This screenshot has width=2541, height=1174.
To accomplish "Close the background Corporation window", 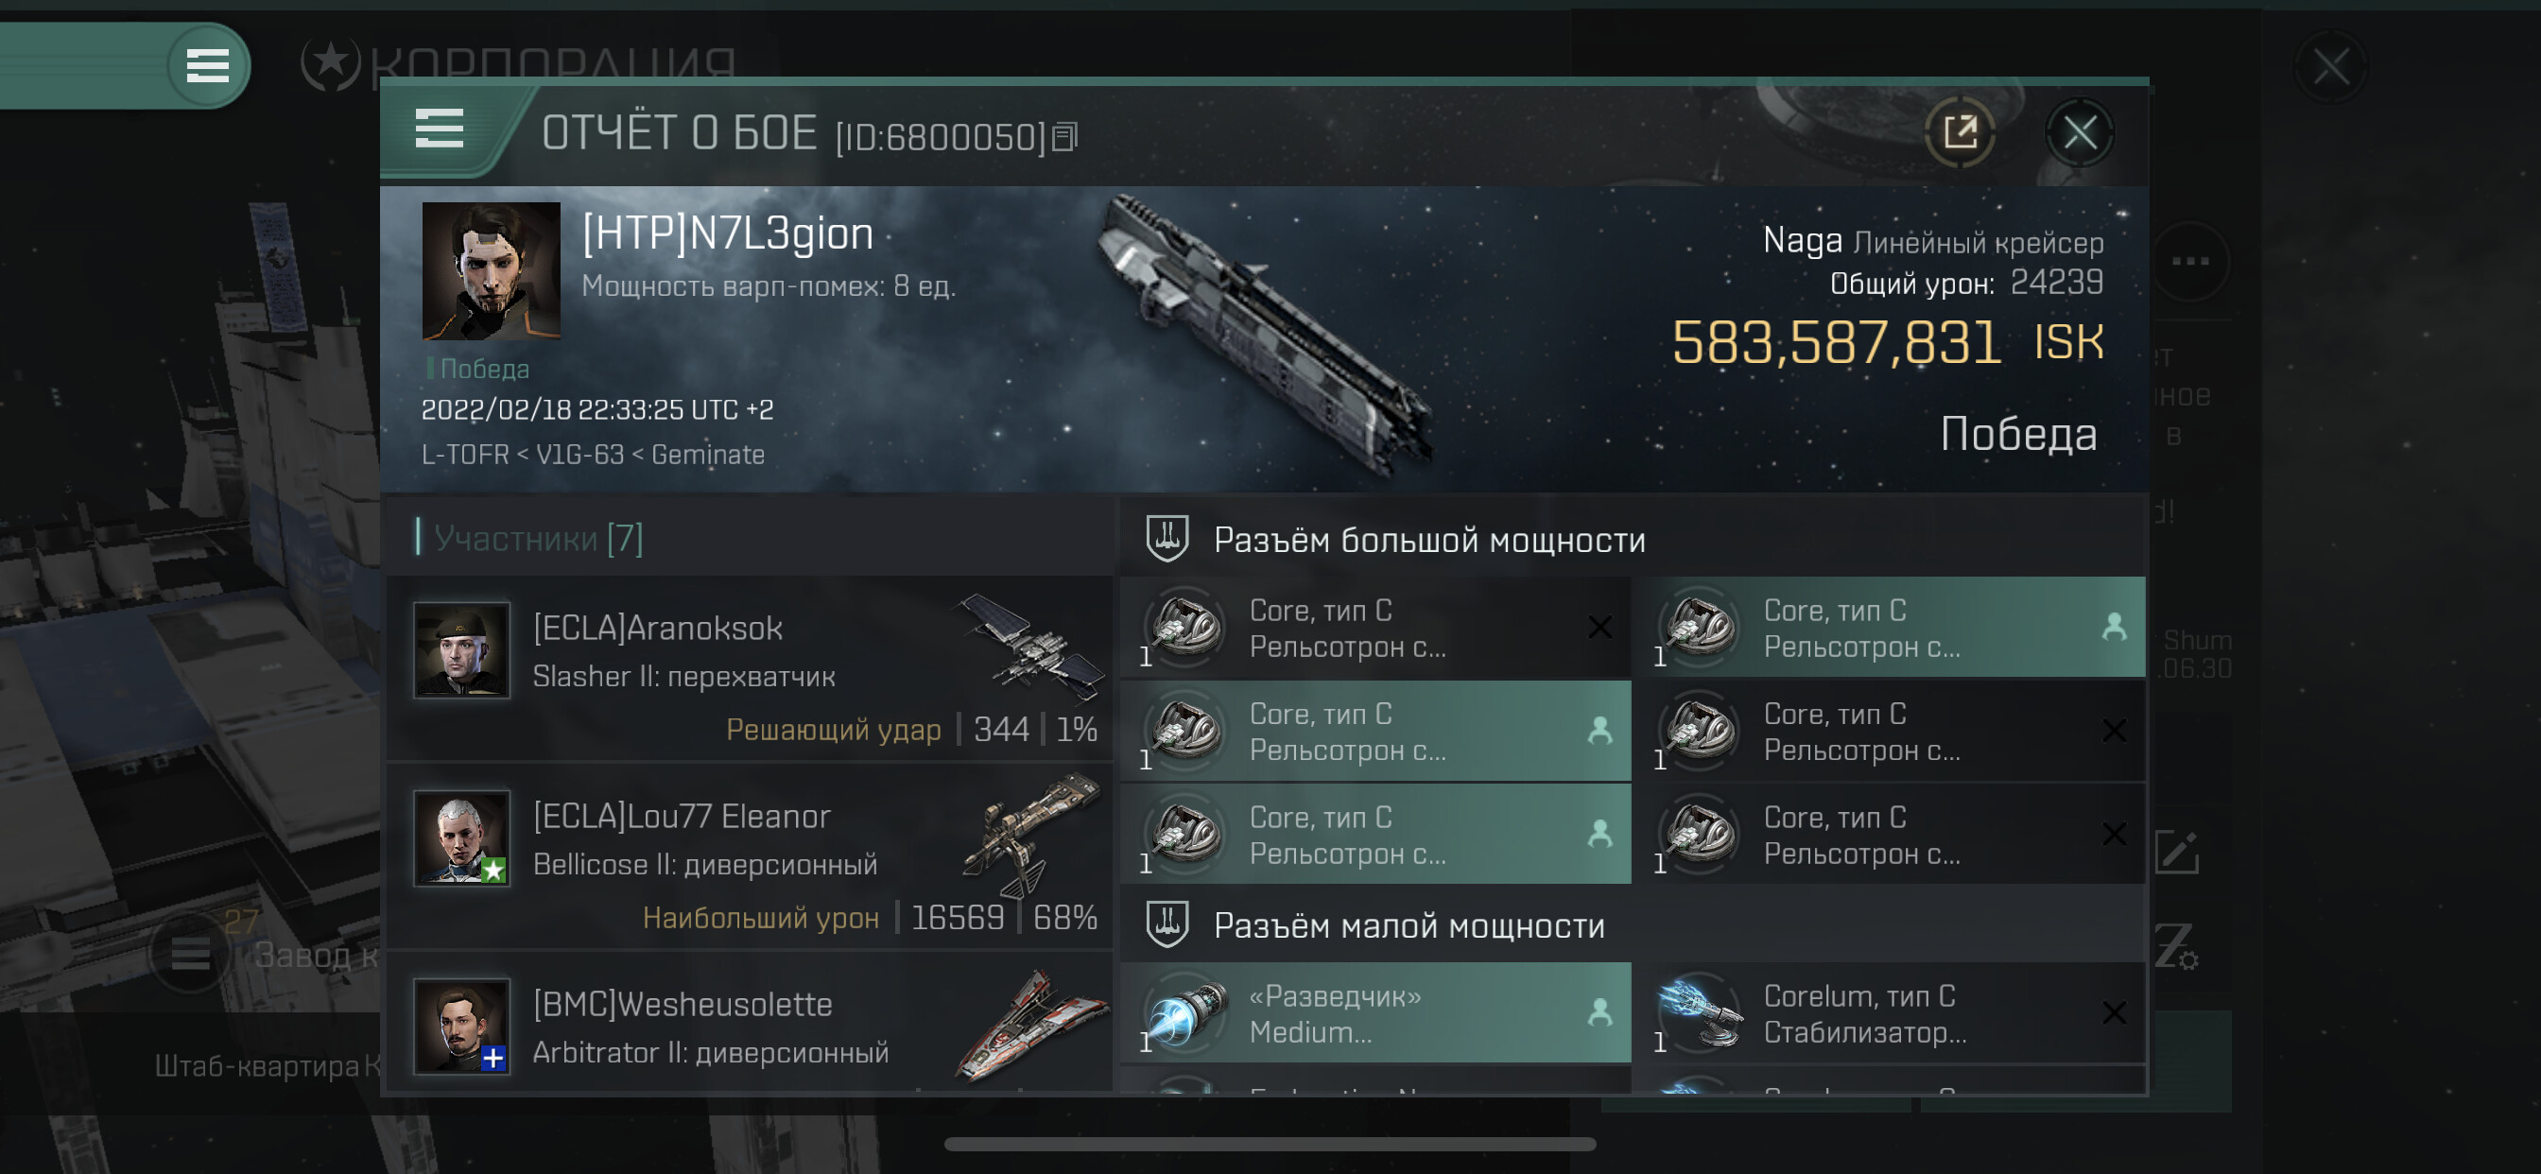I will tap(2331, 67).
